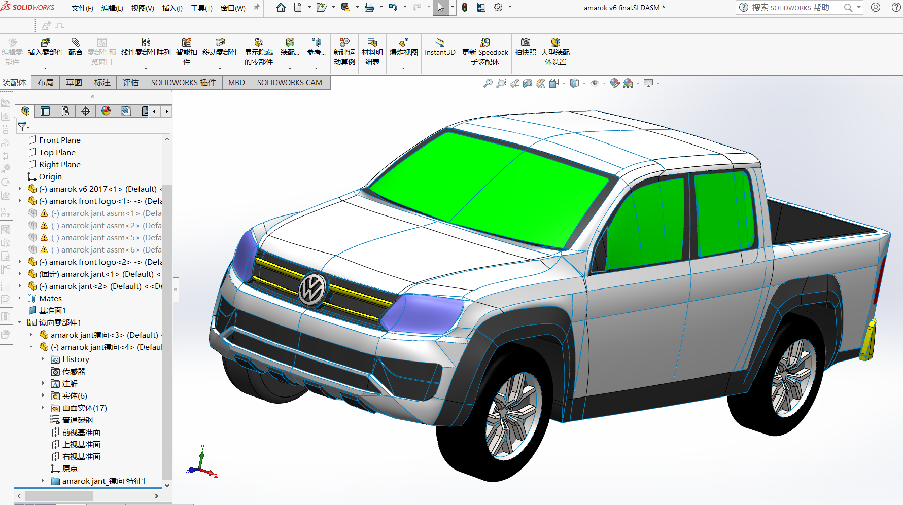This screenshot has width=903, height=505.
Task: Open the ConfigurationManager tab
Action: [x=65, y=111]
